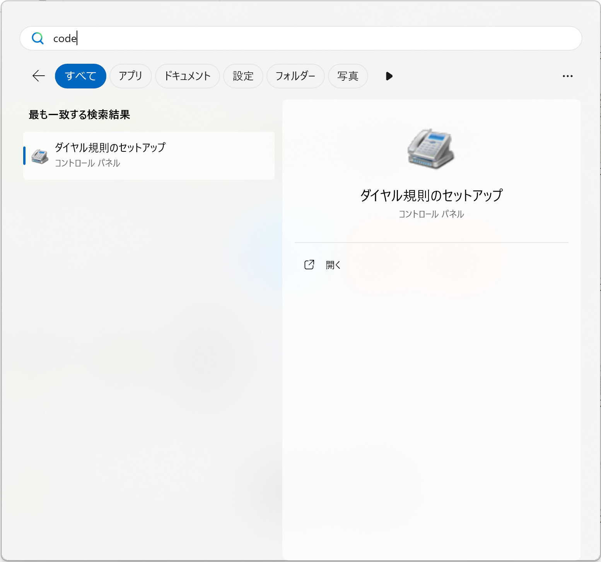Filter results by フォルダー
Viewport: 601px width, 562px height.
click(295, 76)
